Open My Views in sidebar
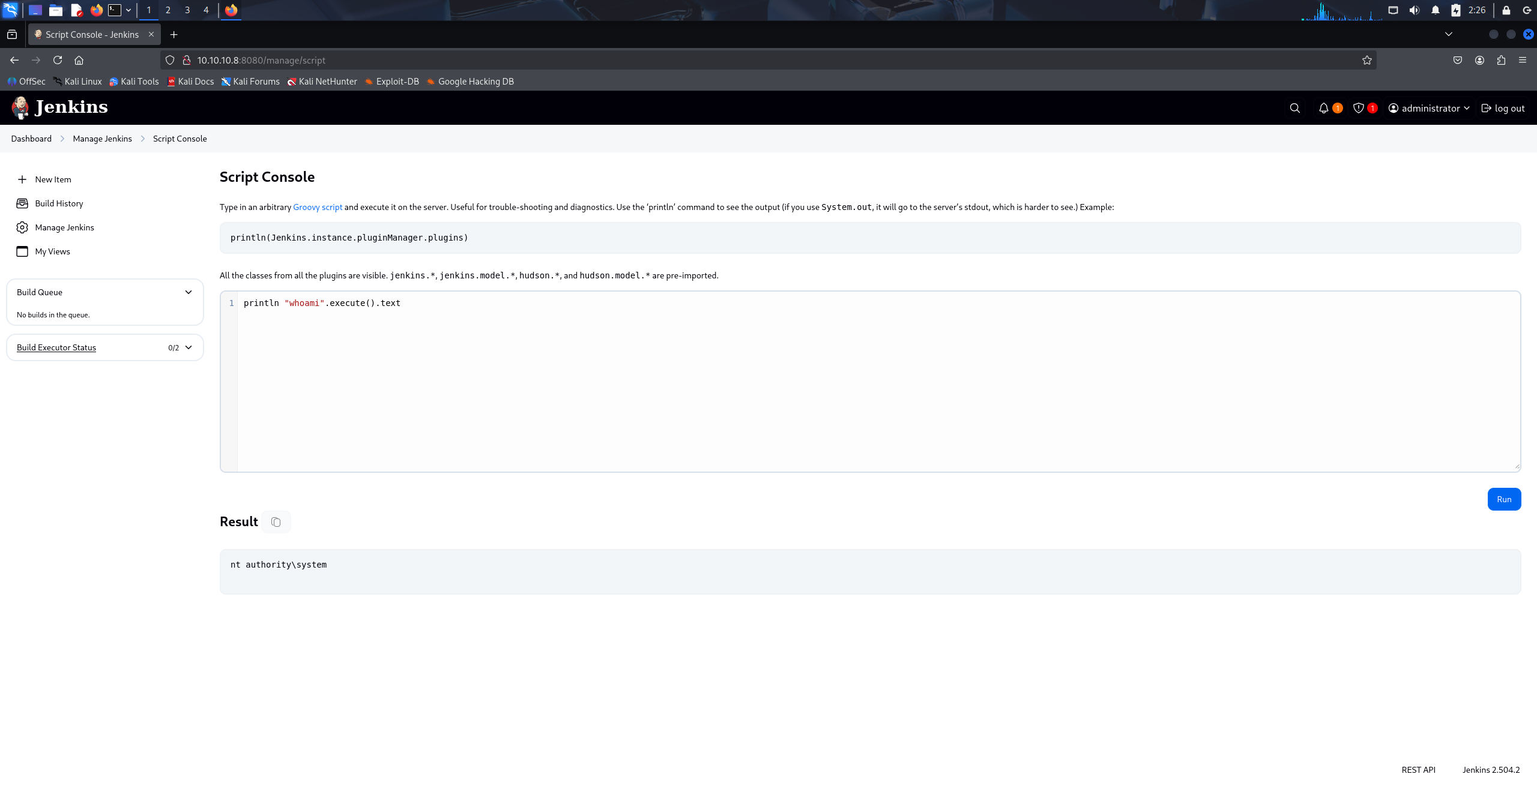 pos(52,251)
